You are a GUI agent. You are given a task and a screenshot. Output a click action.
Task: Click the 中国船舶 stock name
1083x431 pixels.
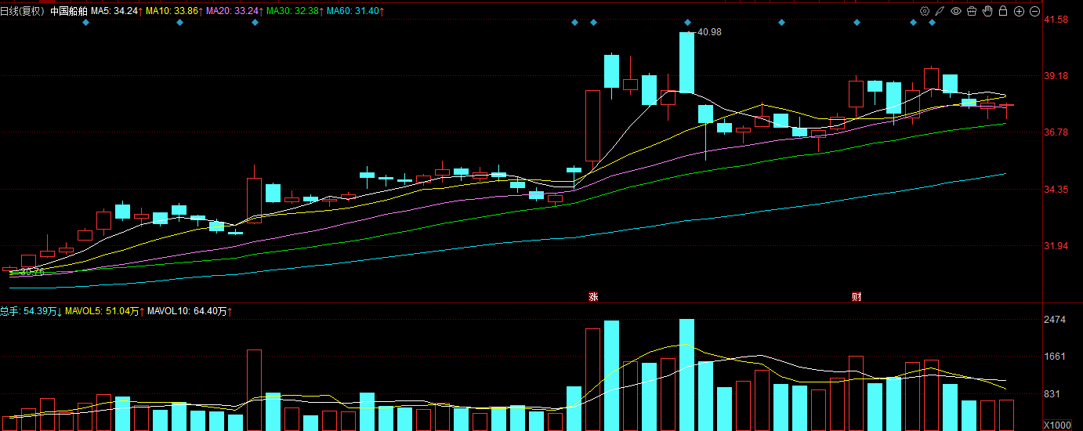(x=69, y=12)
